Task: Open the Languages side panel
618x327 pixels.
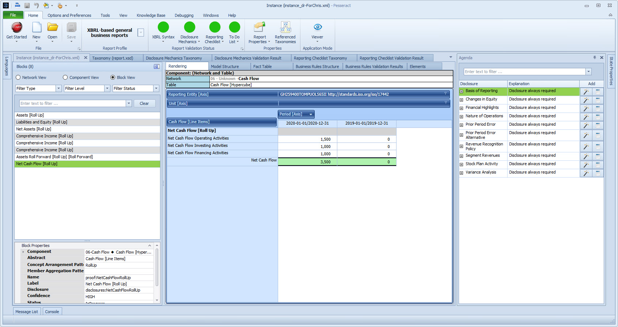Action: [7, 66]
